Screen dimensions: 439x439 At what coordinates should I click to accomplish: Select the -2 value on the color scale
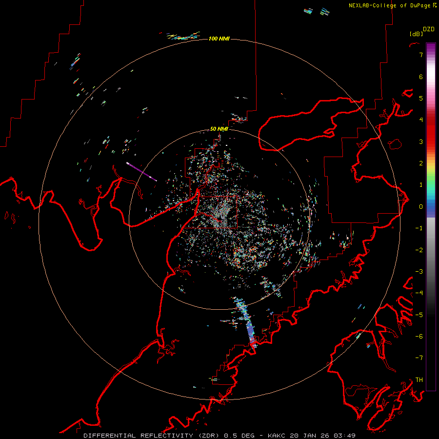[x=419, y=250]
